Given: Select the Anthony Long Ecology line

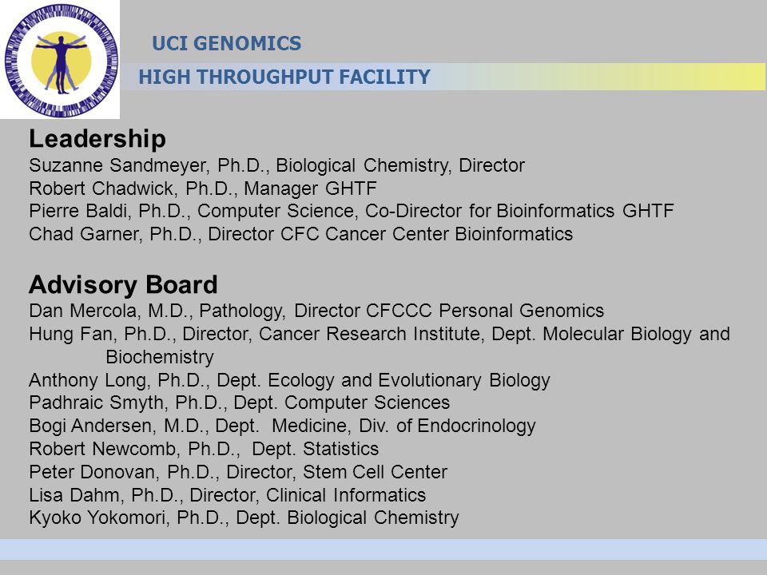Looking at the screenshot, I should coord(289,380).
